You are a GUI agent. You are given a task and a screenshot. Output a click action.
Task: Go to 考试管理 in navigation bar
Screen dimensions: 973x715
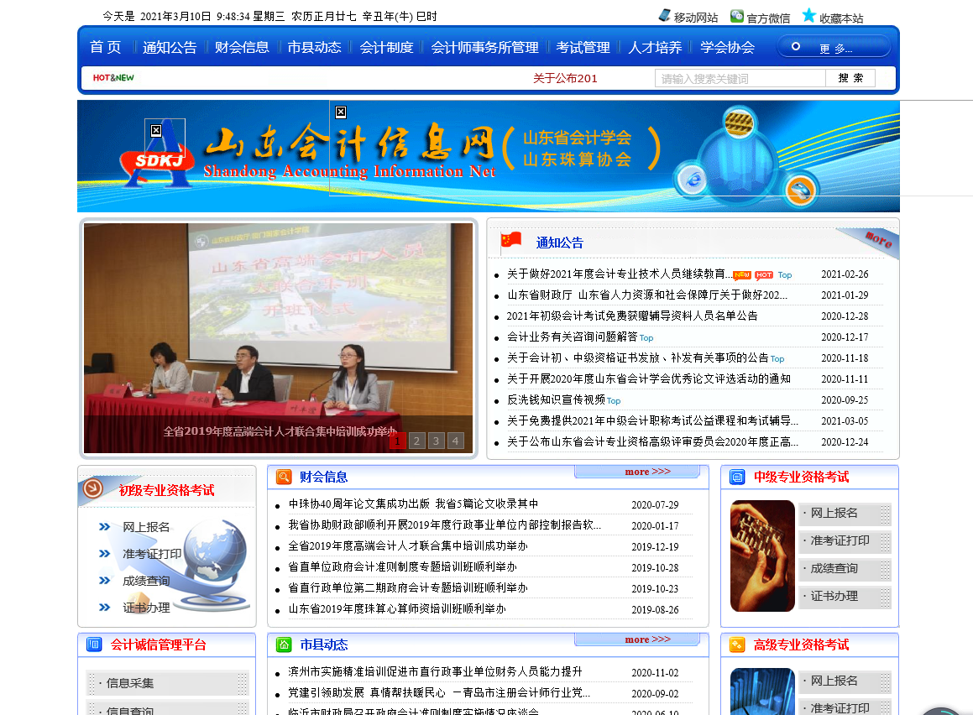click(583, 48)
